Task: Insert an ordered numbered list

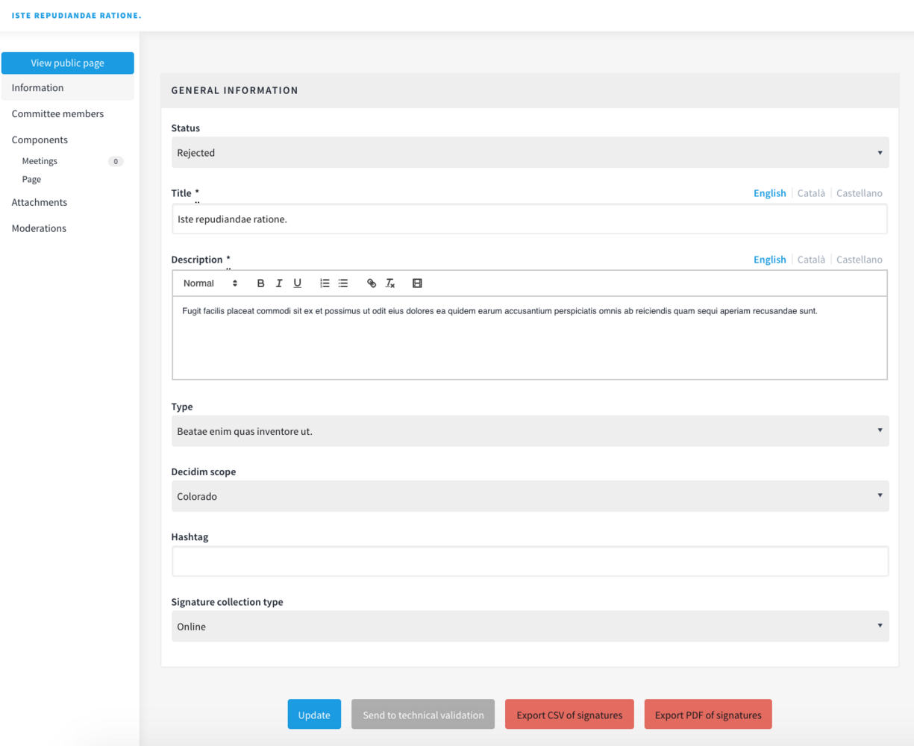Action: coord(325,283)
